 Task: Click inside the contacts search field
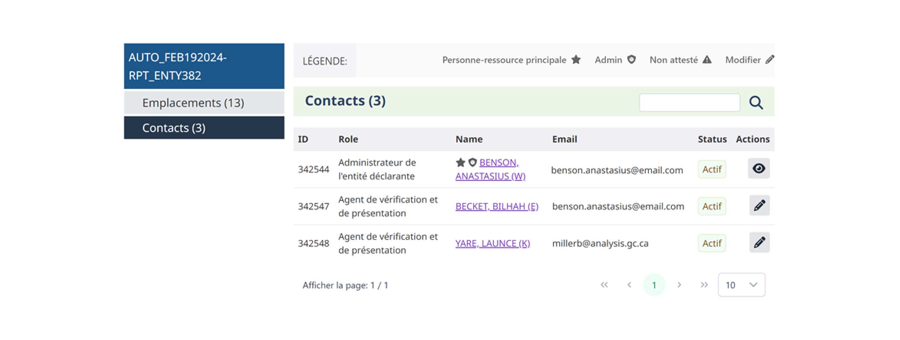click(x=689, y=102)
